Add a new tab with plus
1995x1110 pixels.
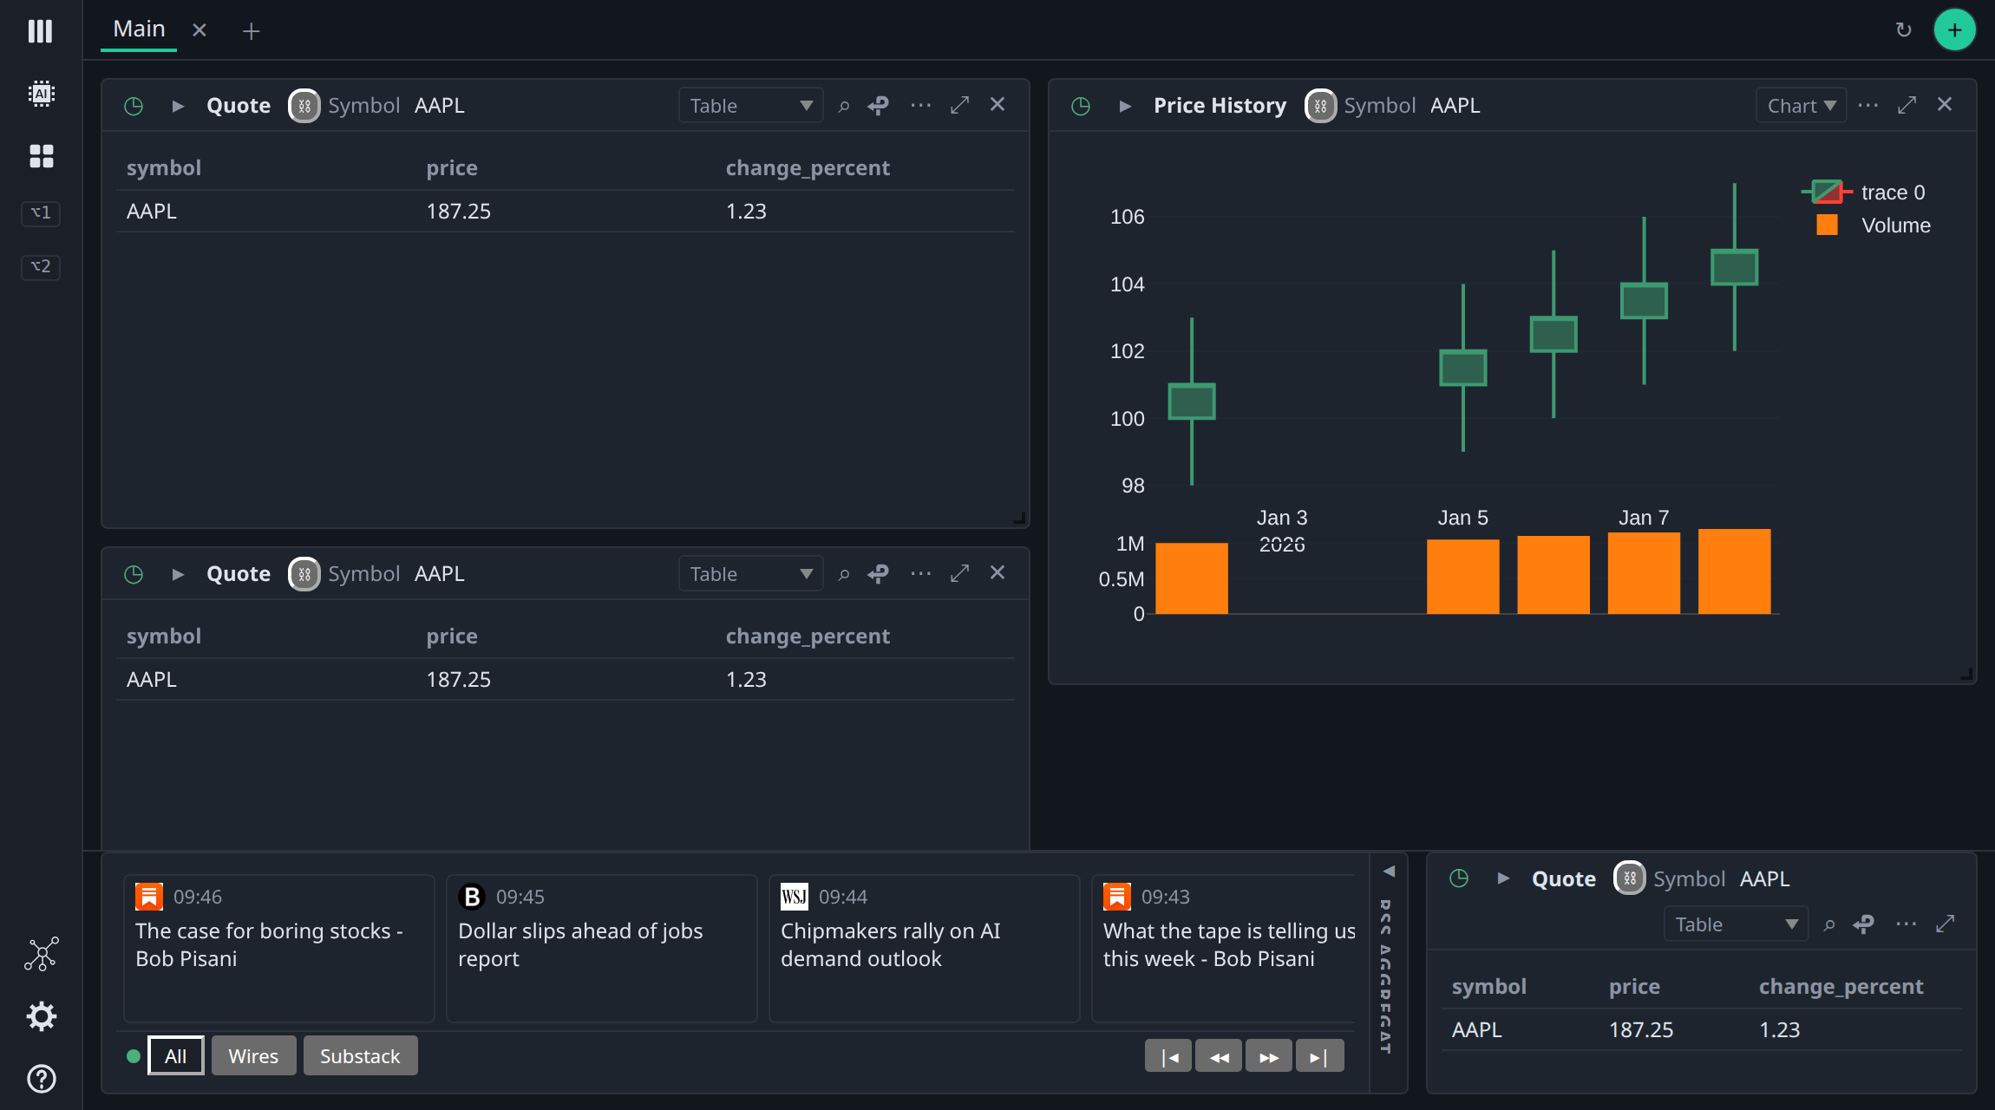pos(251,31)
